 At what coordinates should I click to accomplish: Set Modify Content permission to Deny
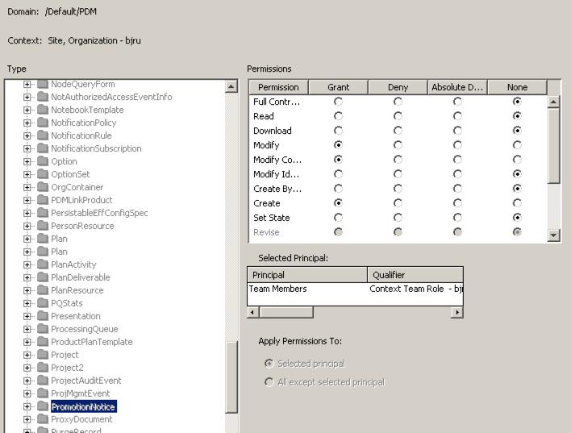398,160
